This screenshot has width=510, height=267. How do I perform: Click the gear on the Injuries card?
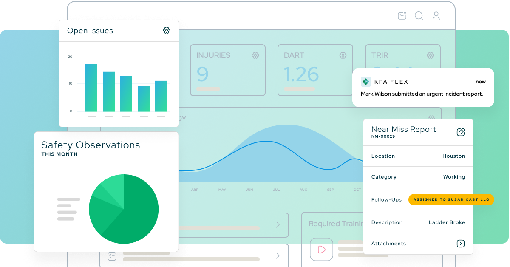pyautogui.click(x=255, y=55)
